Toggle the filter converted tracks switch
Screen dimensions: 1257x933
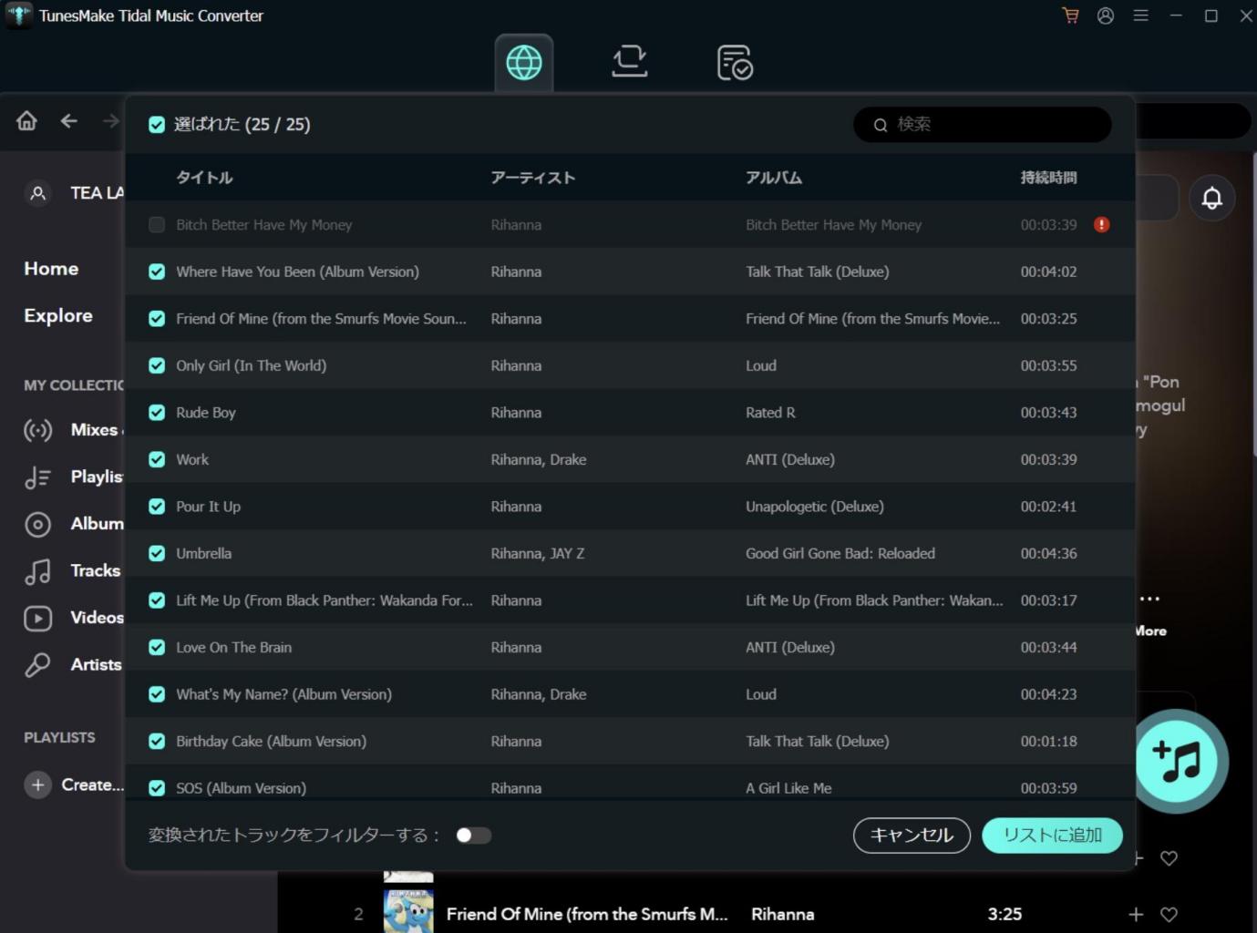473,836
